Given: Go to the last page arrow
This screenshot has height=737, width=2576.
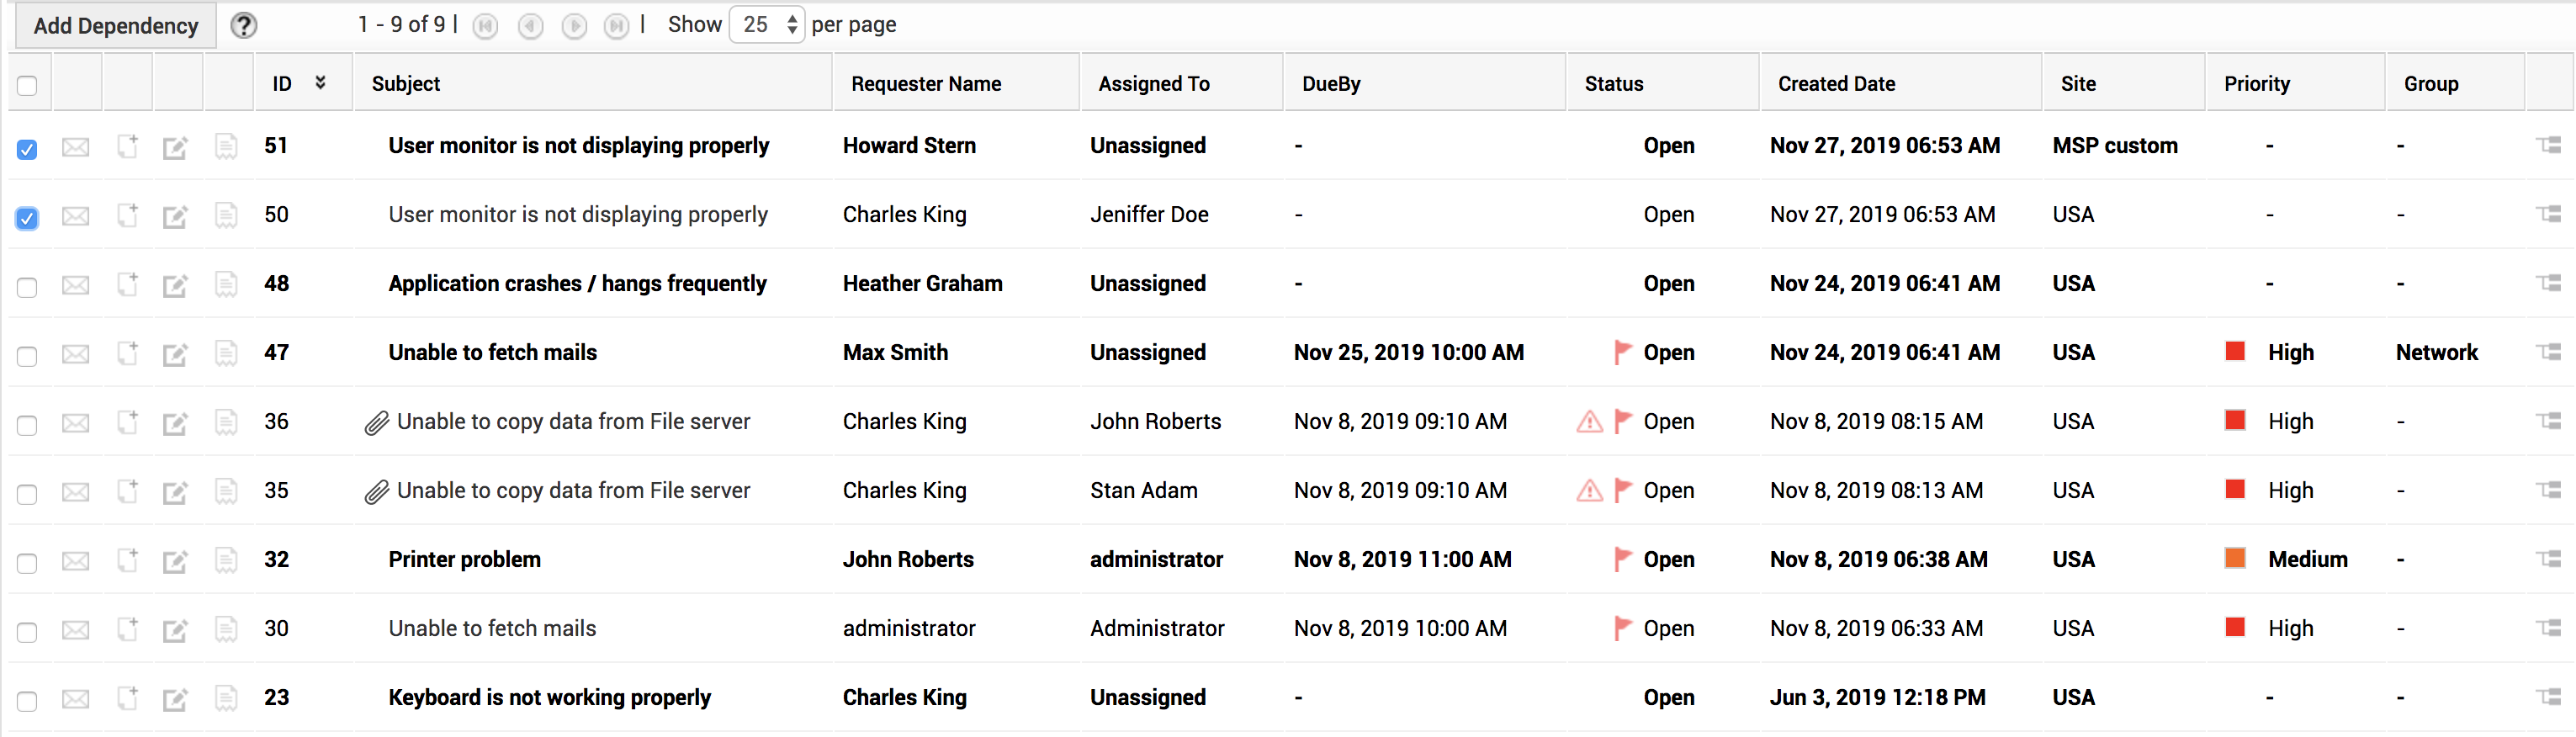Looking at the screenshot, I should (x=617, y=26).
